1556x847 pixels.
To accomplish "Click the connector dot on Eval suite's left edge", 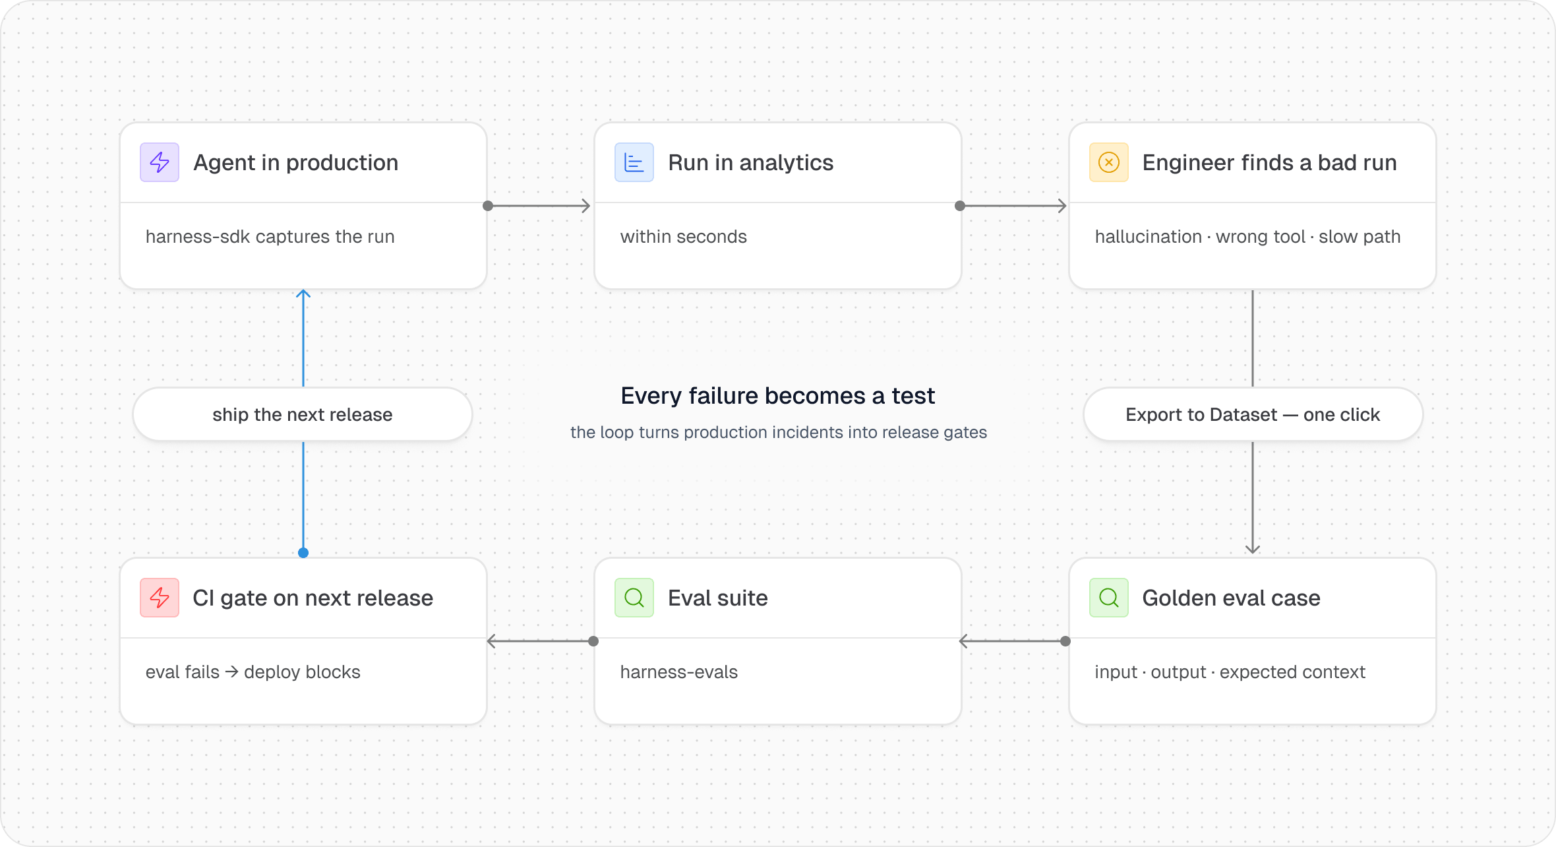I will click(x=593, y=641).
